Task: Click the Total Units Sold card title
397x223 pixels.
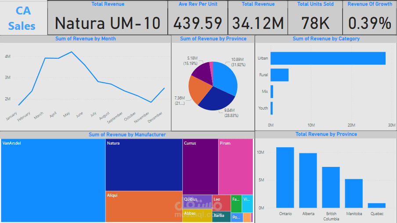Action: click(315, 4)
